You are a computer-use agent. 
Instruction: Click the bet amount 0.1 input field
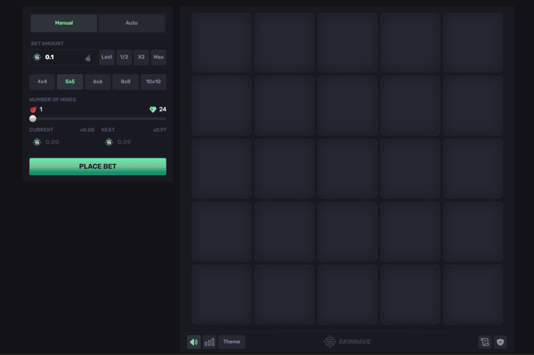(x=63, y=57)
